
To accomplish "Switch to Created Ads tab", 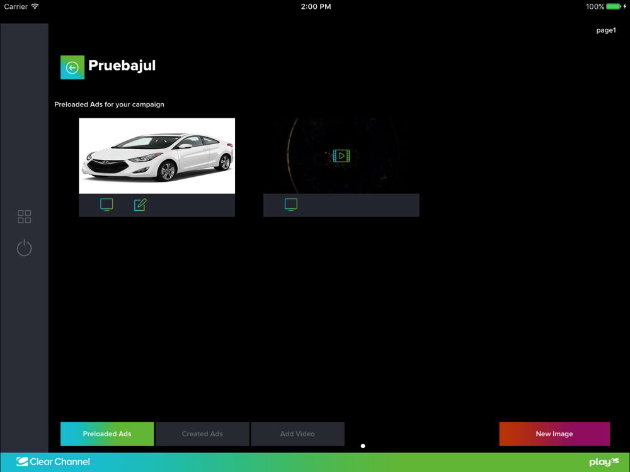I will click(x=202, y=434).
